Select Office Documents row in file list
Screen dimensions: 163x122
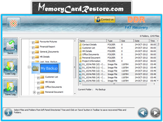118,54
